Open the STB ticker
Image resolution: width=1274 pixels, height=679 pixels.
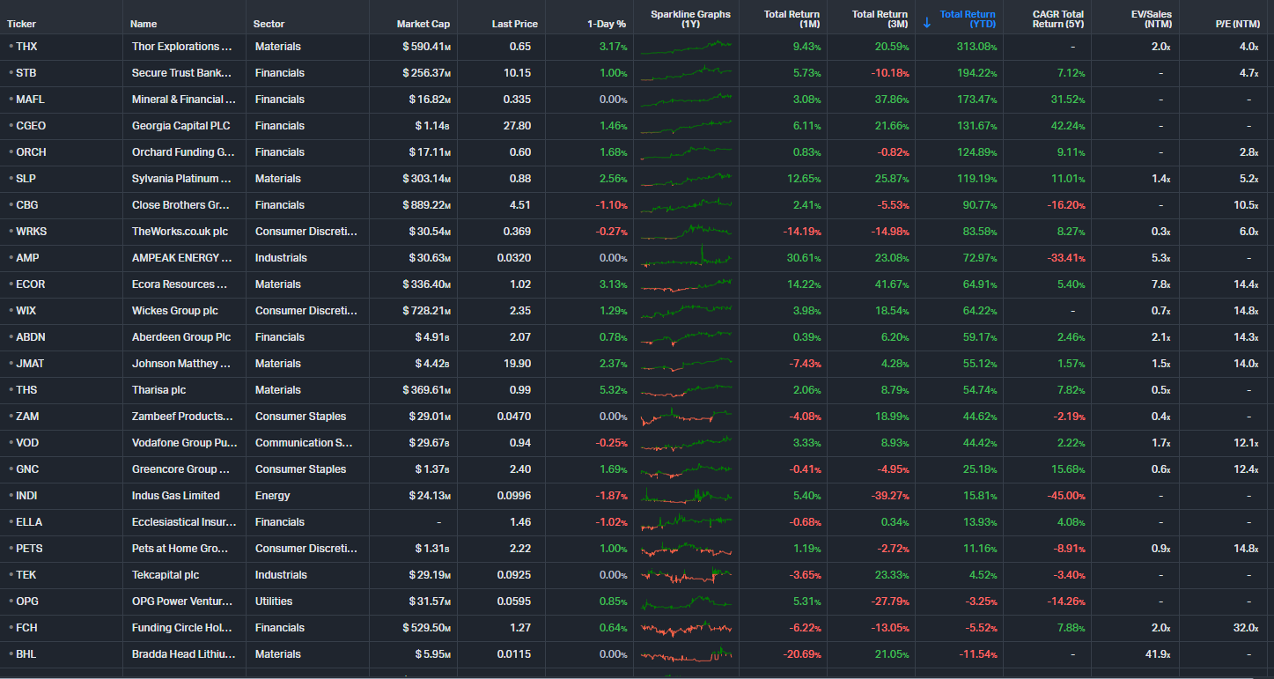tap(26, 73)
